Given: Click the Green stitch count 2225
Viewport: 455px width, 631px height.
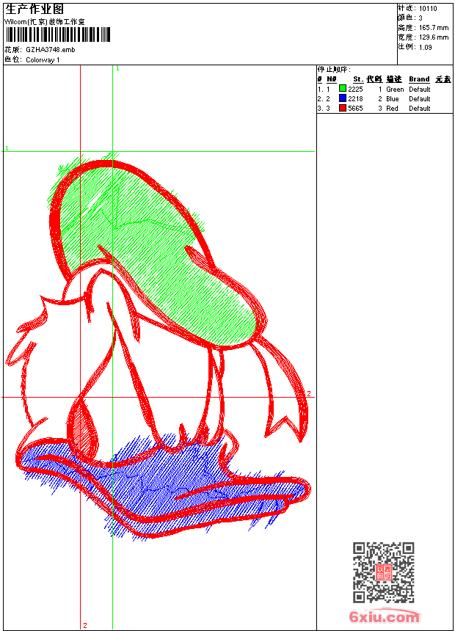Looking at the screenshot, I should pos(355,89).
